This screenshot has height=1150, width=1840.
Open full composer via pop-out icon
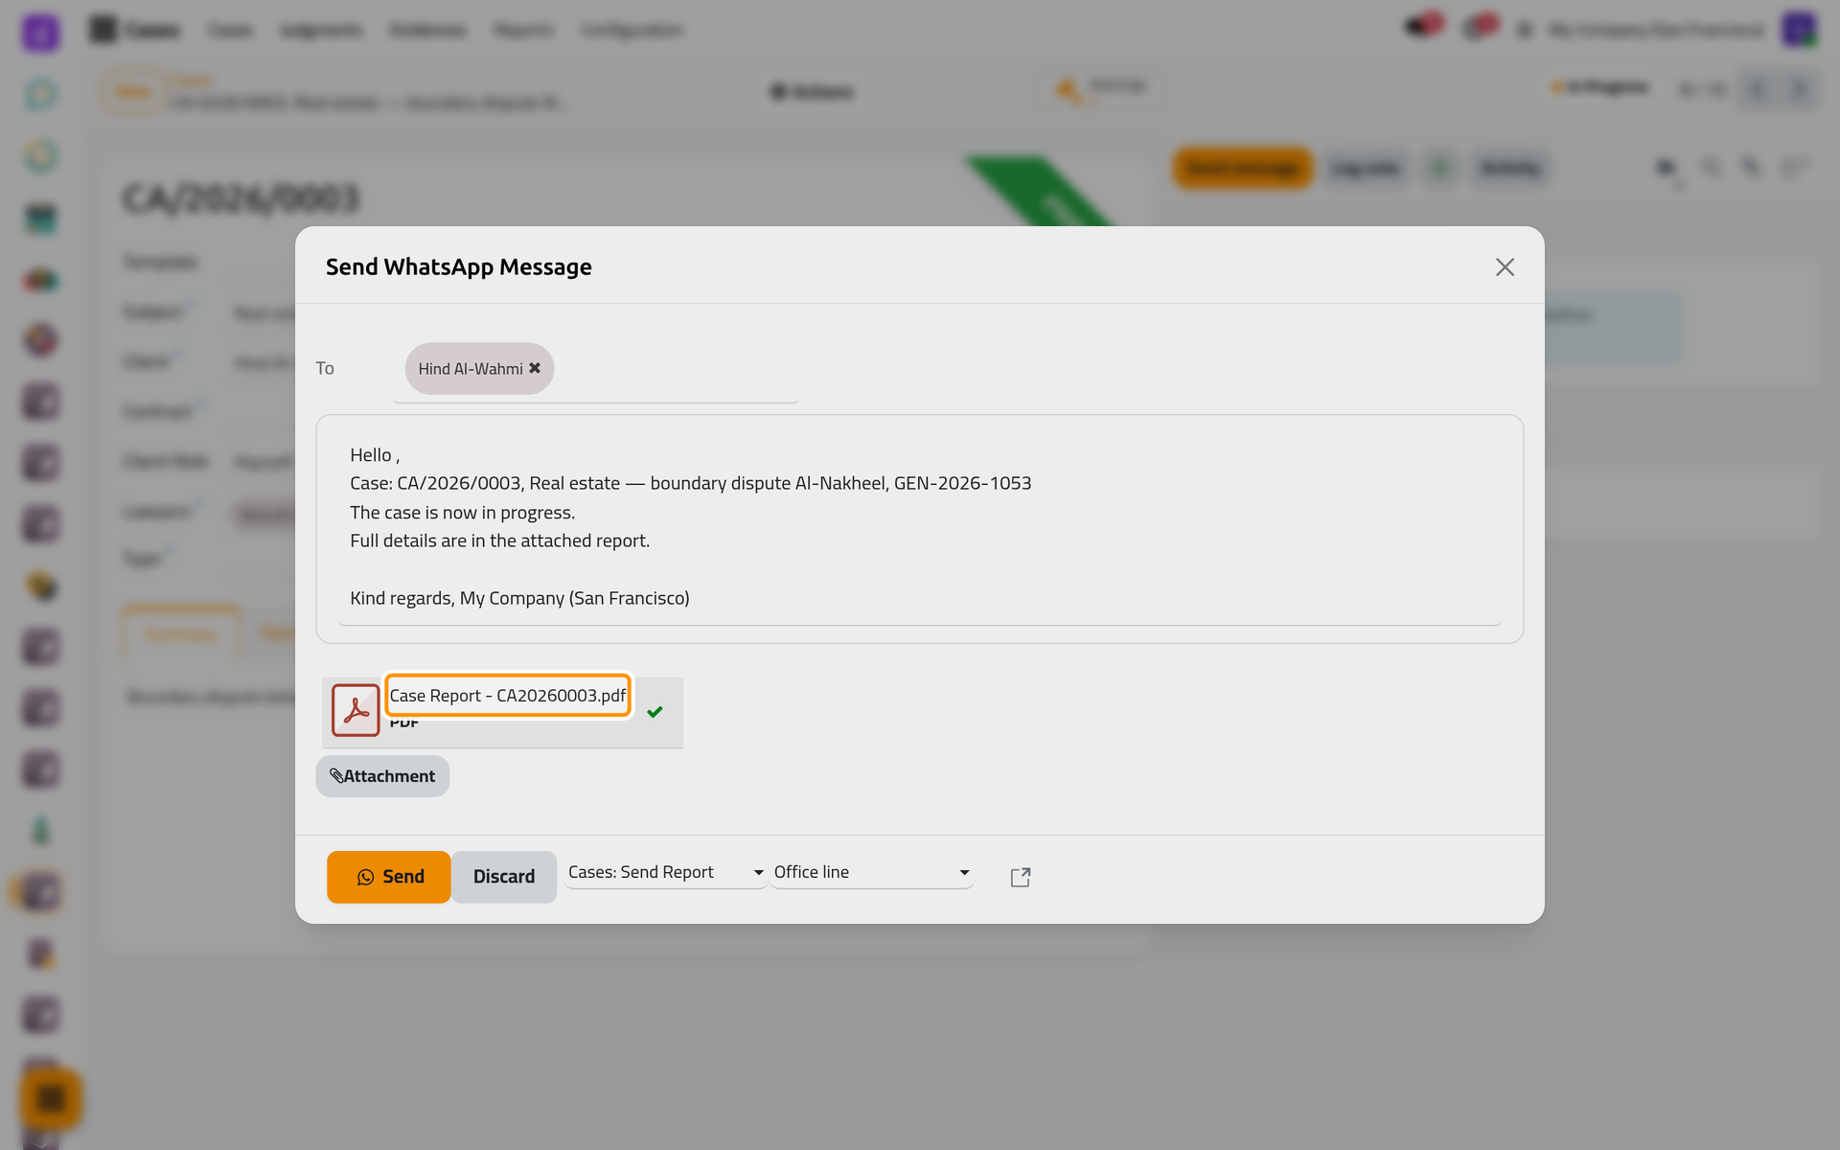point(1021,877)
